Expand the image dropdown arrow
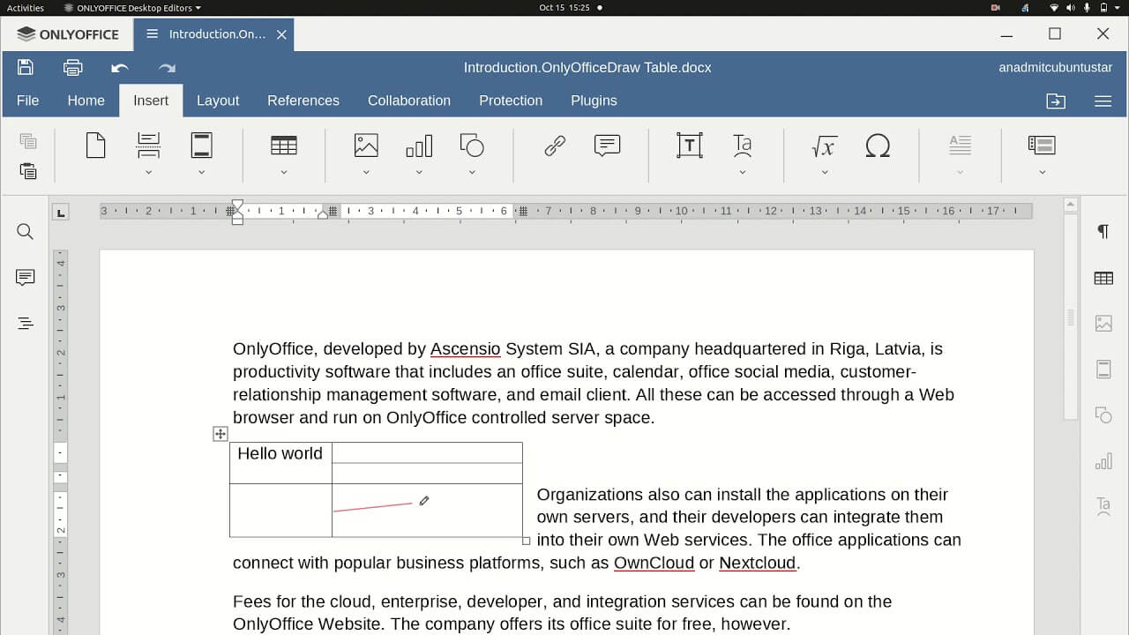The image size is (1129, 635). (366, 173)
